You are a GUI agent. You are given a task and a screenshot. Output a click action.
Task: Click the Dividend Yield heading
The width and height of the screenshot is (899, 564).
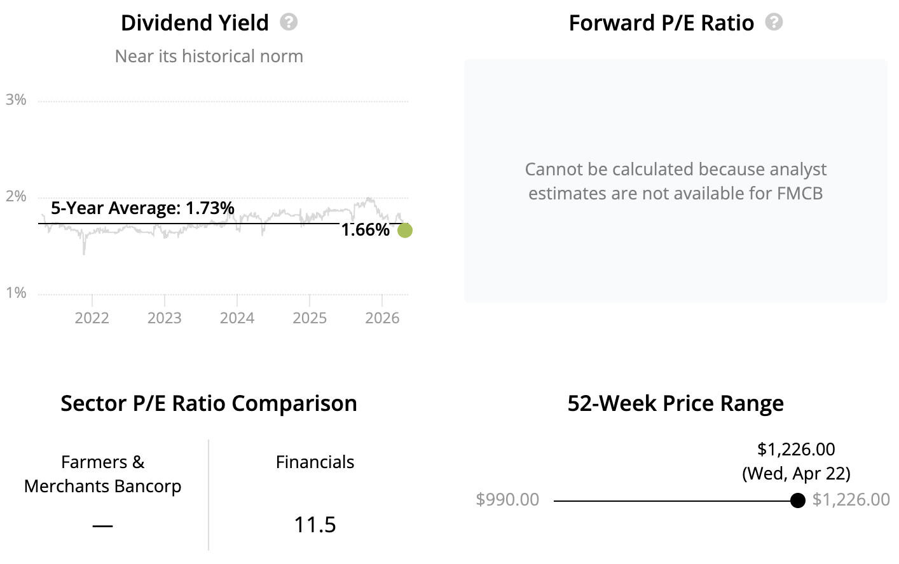tap(195, 23)
